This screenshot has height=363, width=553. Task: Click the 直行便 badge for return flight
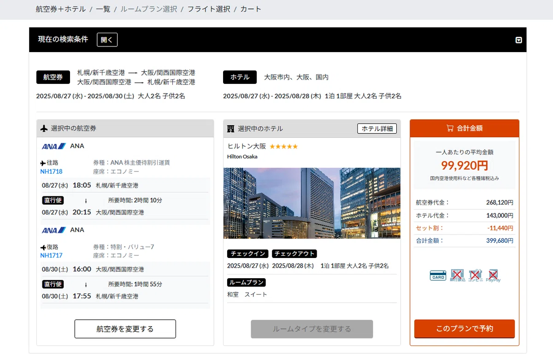tap(53, 284)
